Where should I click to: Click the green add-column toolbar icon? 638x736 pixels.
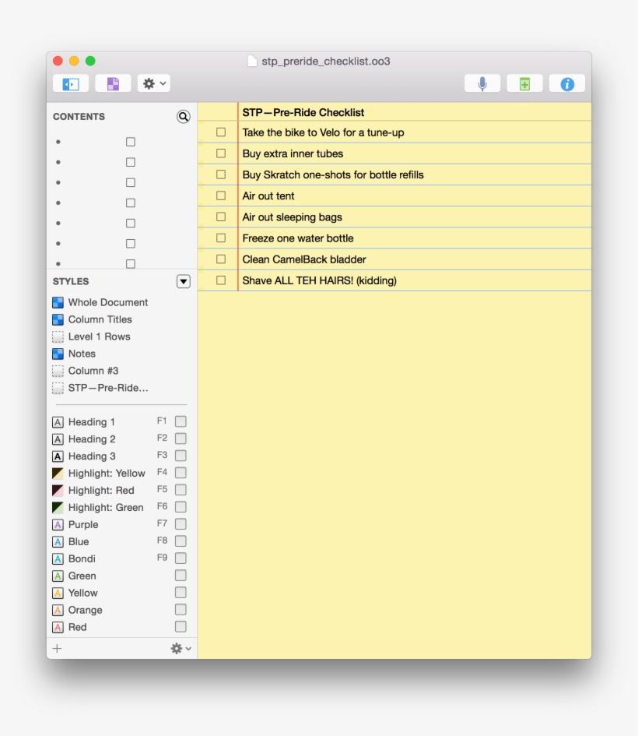(x=524, y=83)
